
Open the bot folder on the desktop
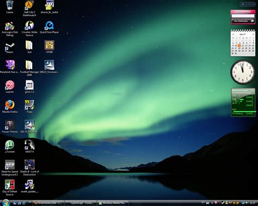[29, 47]
